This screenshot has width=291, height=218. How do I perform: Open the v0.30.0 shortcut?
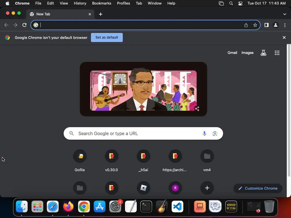[x=111, y=161]
